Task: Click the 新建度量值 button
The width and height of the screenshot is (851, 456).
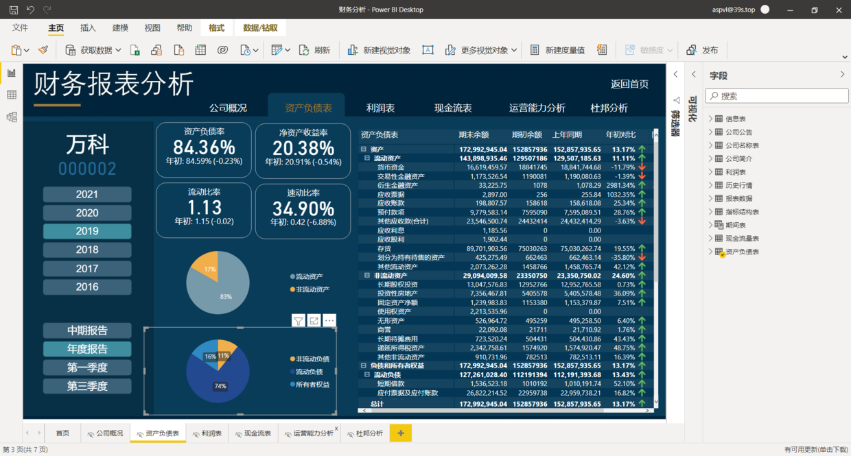Action: pos(557,50)
